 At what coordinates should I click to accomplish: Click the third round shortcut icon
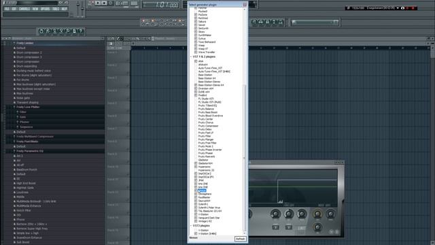coord(54,31)
